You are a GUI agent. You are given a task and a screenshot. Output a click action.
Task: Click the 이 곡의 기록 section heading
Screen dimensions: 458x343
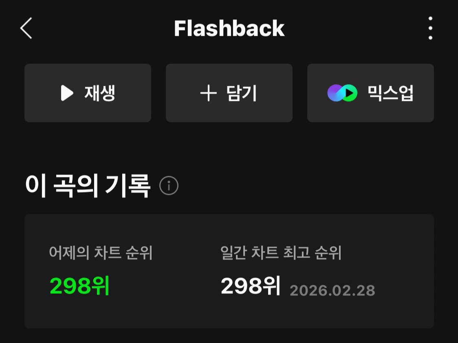pos(88,186)
